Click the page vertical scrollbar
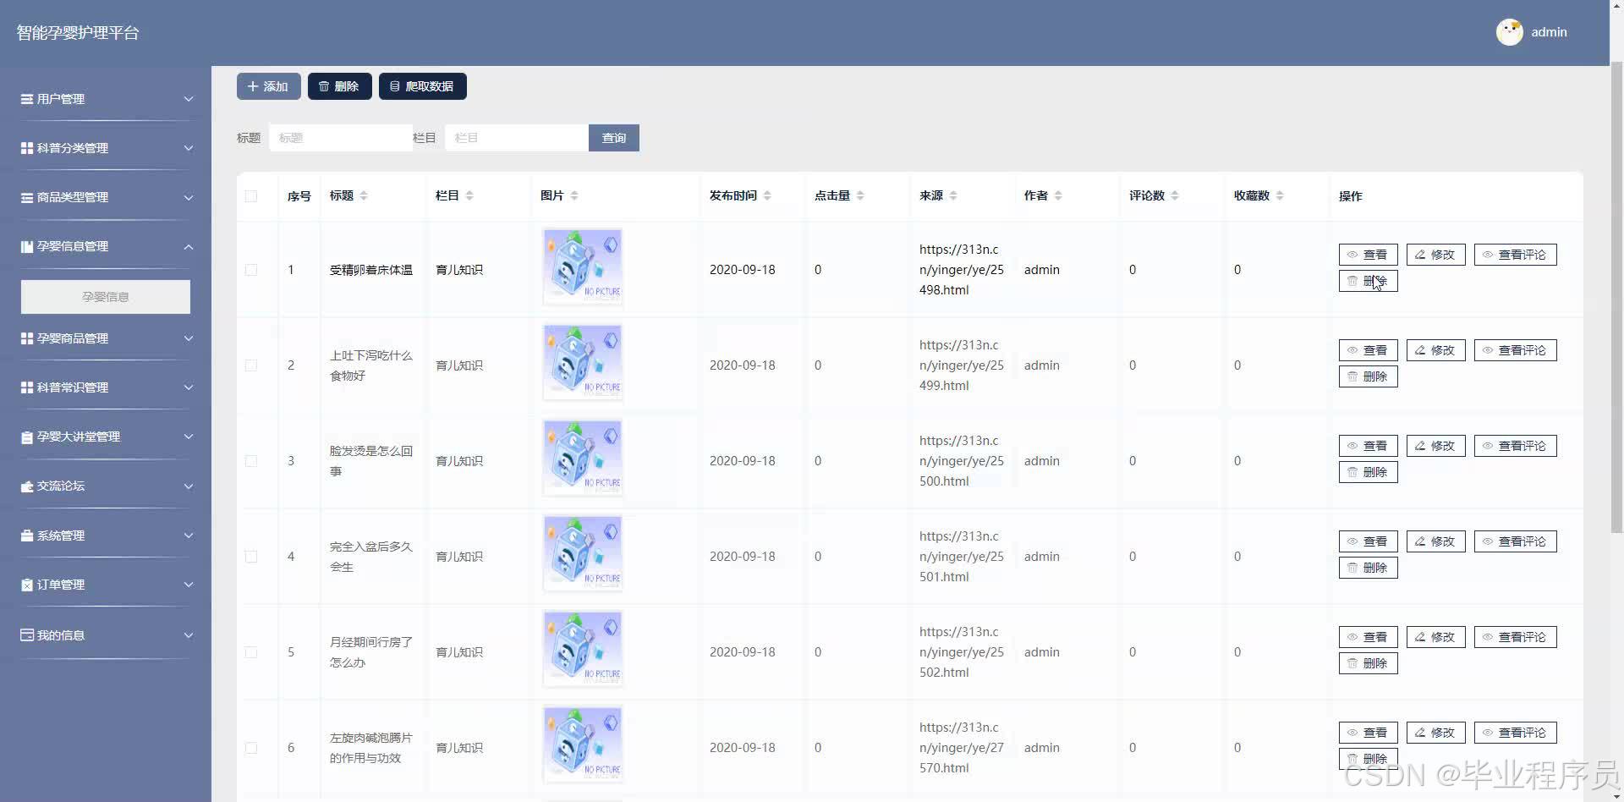The image size is (1624, 802). (x=1616, y=296)
